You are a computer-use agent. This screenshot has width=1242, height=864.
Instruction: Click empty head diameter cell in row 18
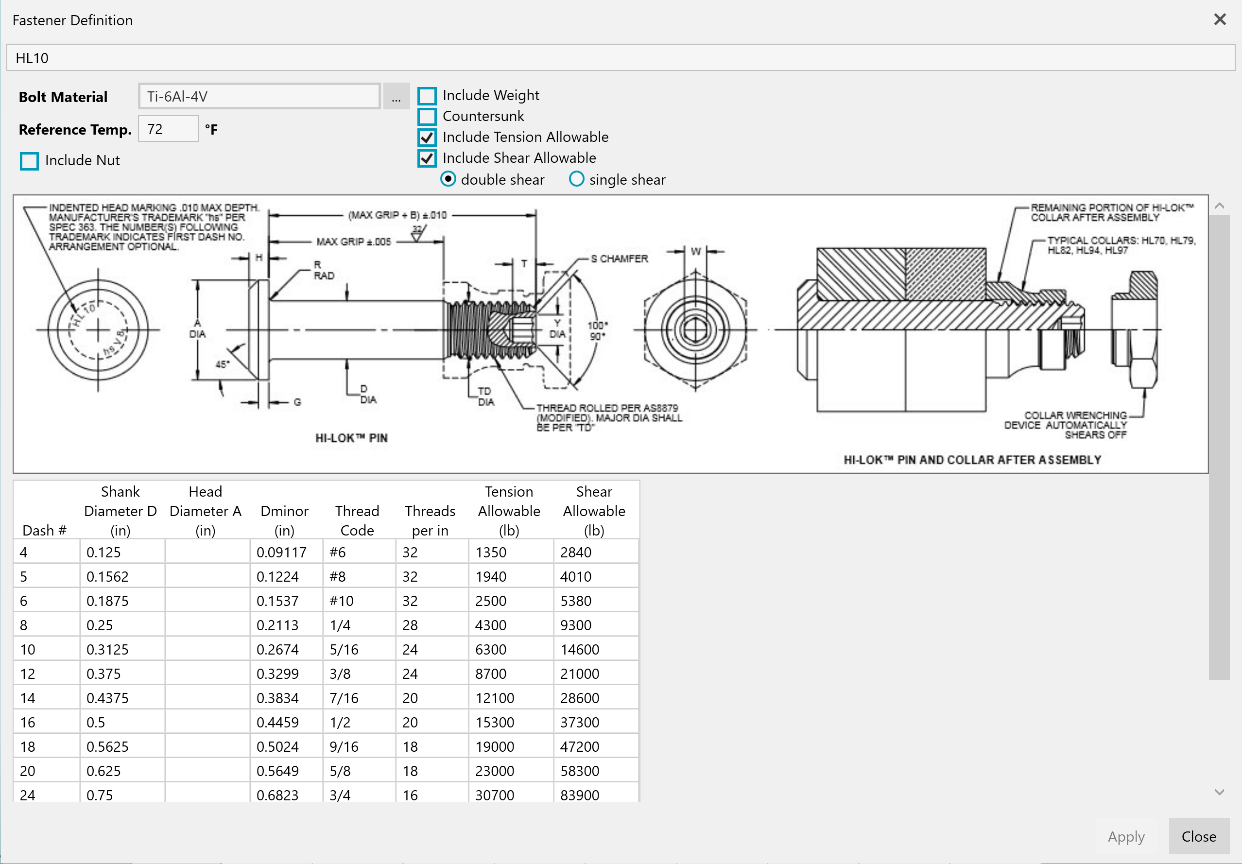pos(207,746)
